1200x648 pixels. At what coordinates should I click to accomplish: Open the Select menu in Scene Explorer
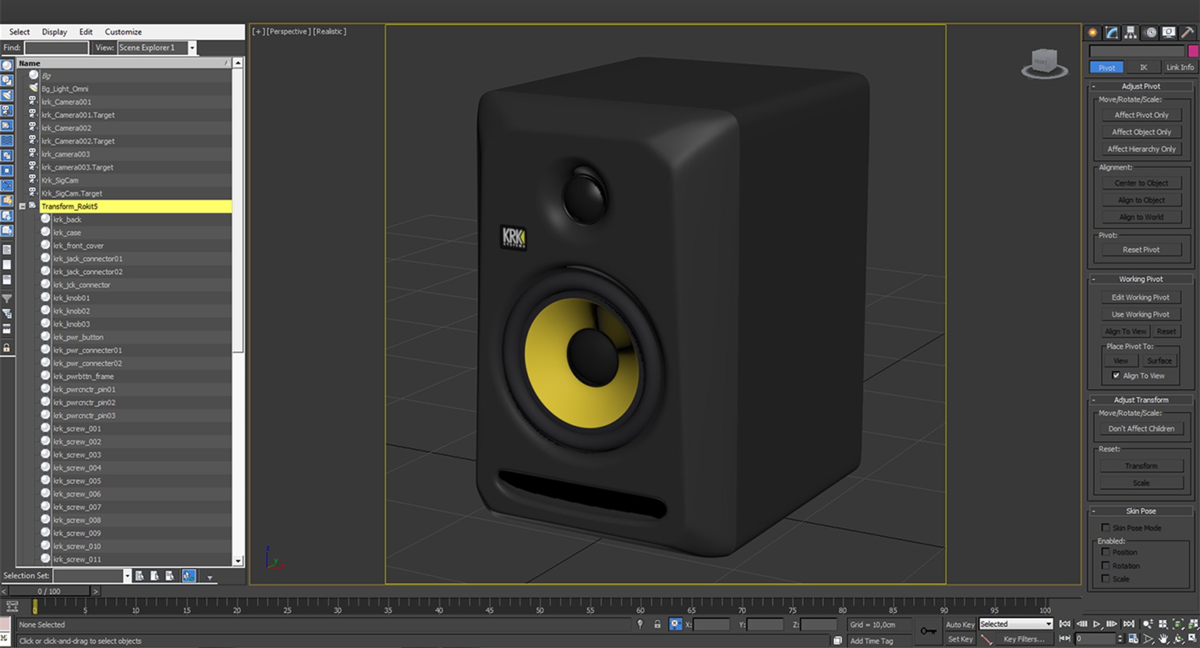pos(19,32)
